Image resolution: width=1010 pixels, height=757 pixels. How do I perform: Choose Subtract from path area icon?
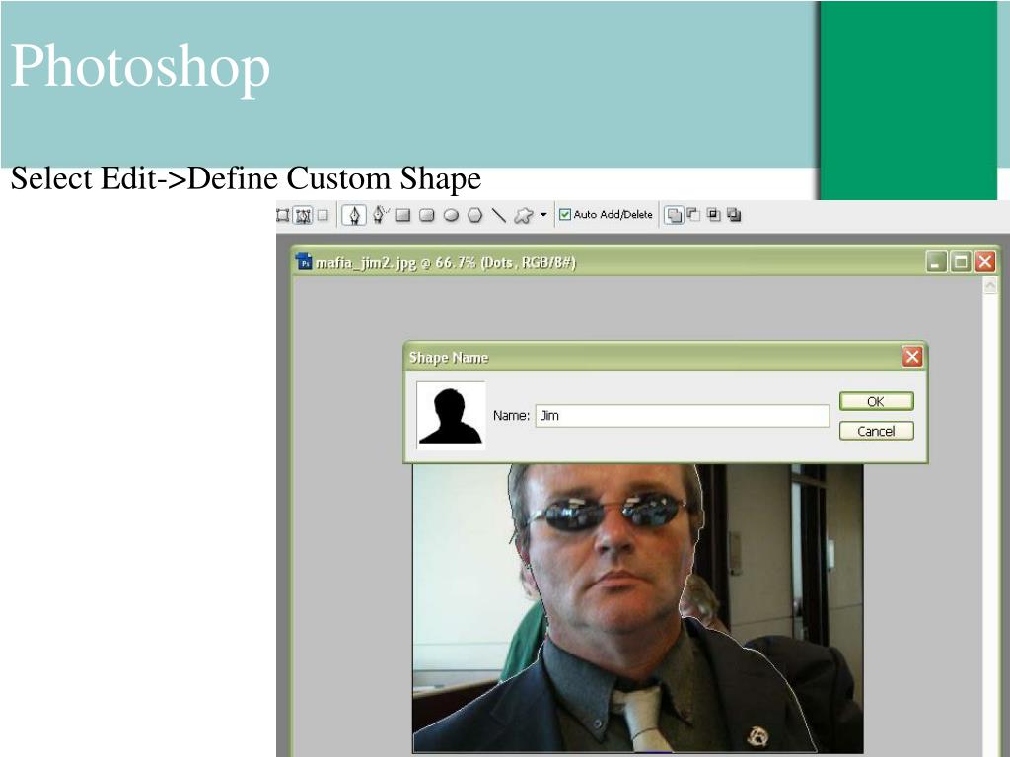pyautogui.click(x=693, y=214)
